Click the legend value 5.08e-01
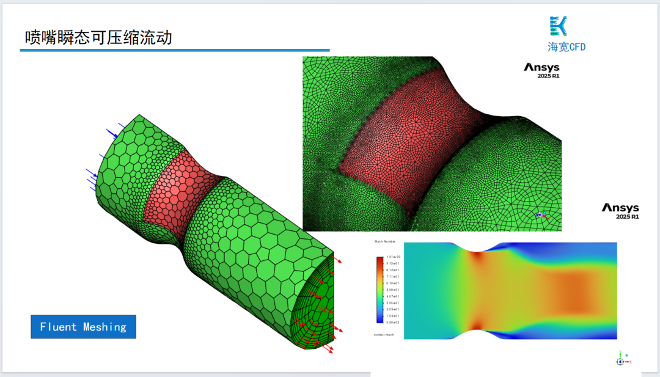 tap(393, 290)
